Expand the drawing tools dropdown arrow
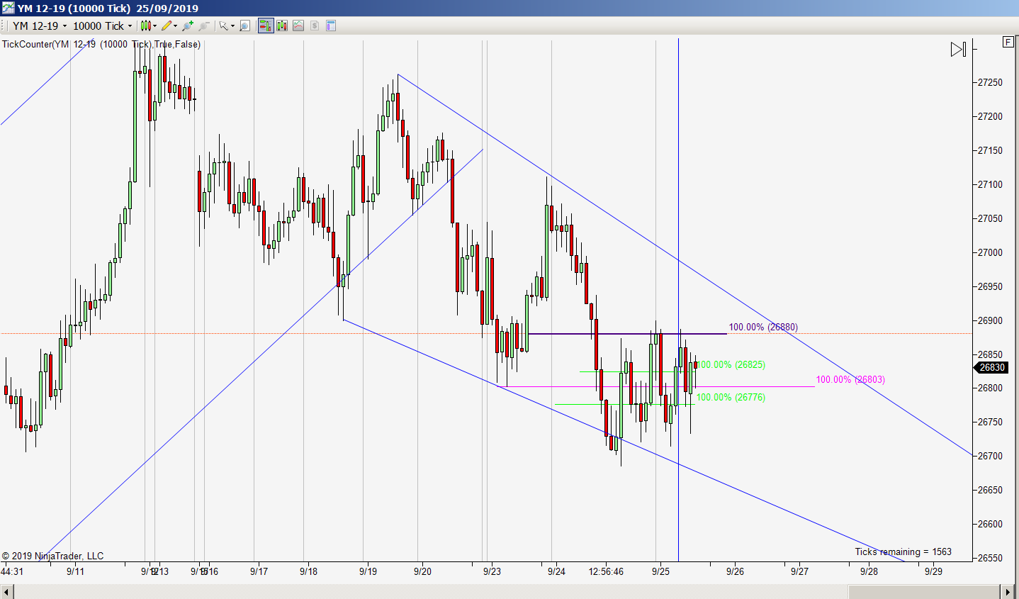This screenshot has height=599, width=1019. (176, 26)
